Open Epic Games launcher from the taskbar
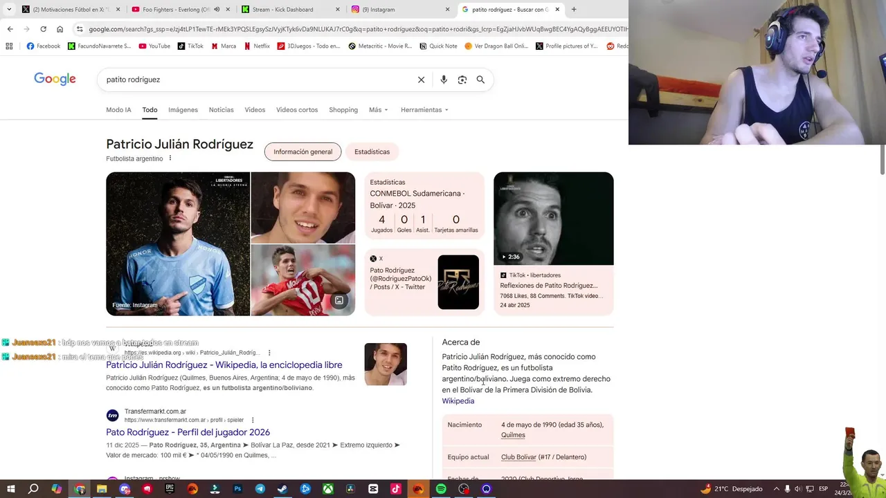 pyautogui.click(x=170, y=489)
